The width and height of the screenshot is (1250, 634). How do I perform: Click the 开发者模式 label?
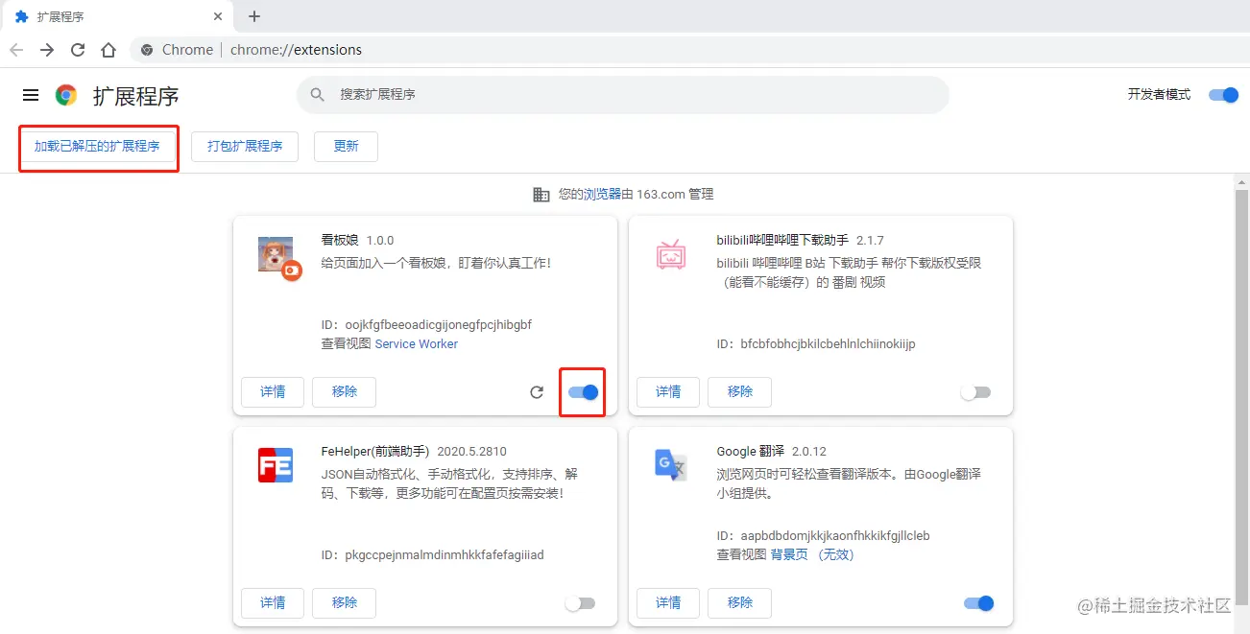(1159, 95)
